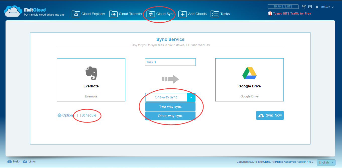Viewport: 342px width, 168px height.
Task: Click the Cloud Sync arrows icon
Action: (151, 14)
